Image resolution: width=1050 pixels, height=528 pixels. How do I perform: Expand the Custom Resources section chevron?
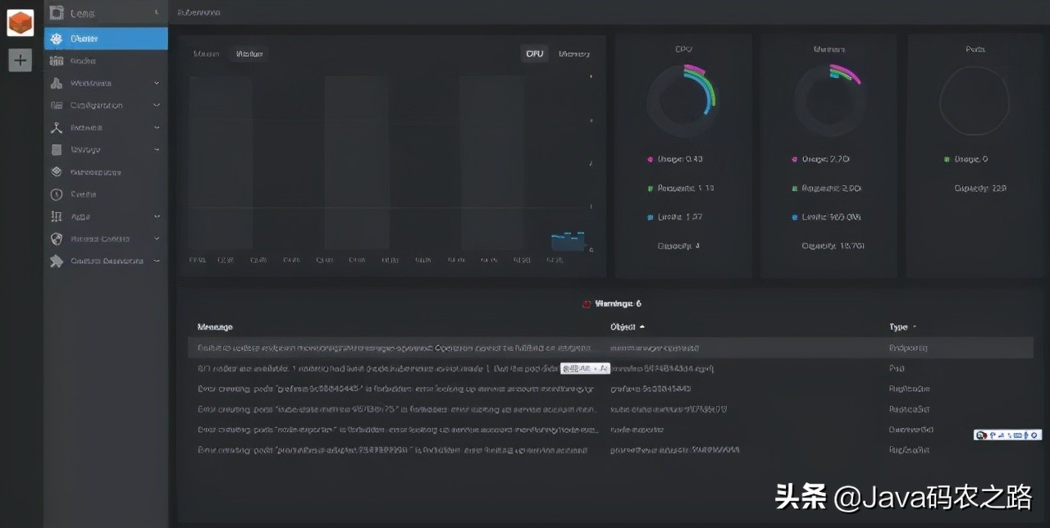click(157, 261)
